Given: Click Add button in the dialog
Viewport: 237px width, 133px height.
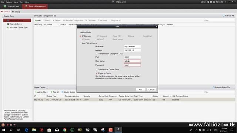Looking at the screenshot, I should pos(141,89).
